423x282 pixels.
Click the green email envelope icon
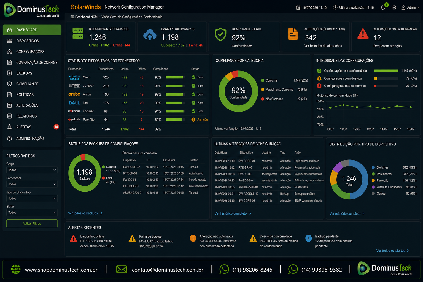tap(122, 269)
